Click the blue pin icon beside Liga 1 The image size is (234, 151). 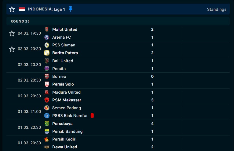click(x=70, y=9)
